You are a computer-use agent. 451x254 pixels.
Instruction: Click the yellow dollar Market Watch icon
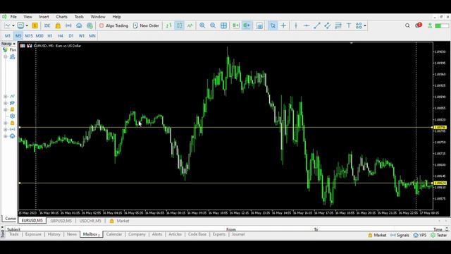pyautogui.click(x=35, y=25)
